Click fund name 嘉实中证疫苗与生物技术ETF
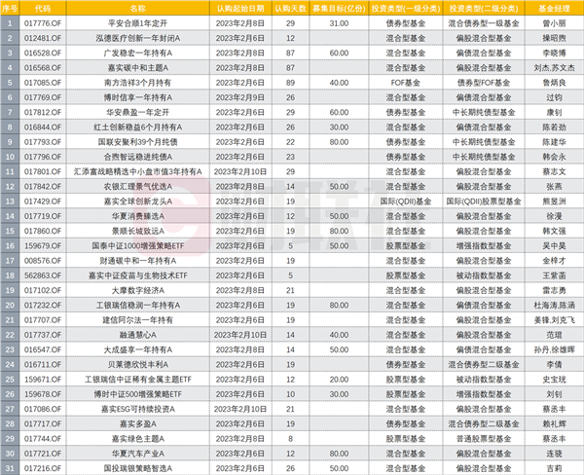The image size is (584, 475). pos(138,275)
